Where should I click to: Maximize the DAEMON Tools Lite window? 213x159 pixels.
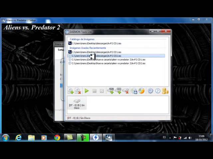pyautogui.click(x=158, y=31)
